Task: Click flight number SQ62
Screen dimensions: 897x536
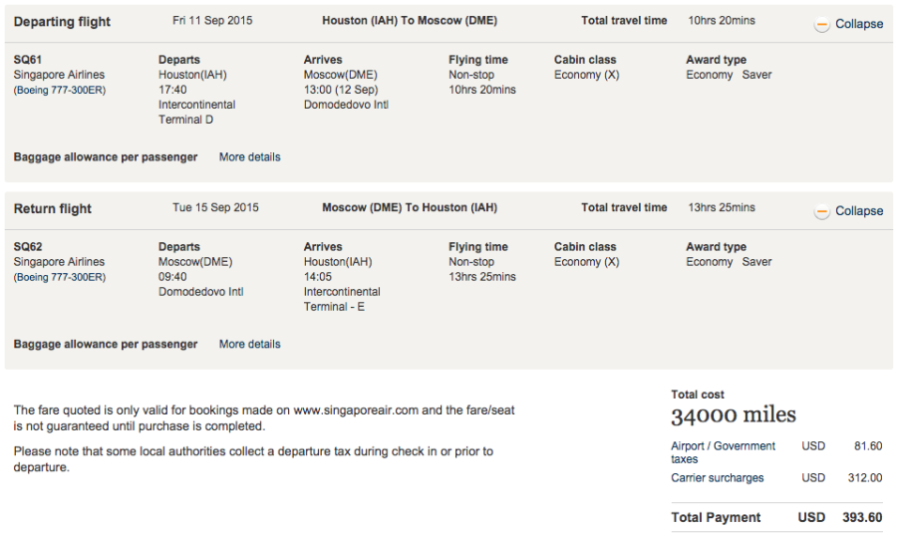Action: 28,247
